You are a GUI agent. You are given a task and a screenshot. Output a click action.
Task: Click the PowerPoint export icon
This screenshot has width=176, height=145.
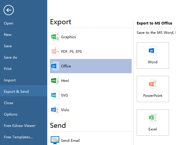[x=153, y=85]
